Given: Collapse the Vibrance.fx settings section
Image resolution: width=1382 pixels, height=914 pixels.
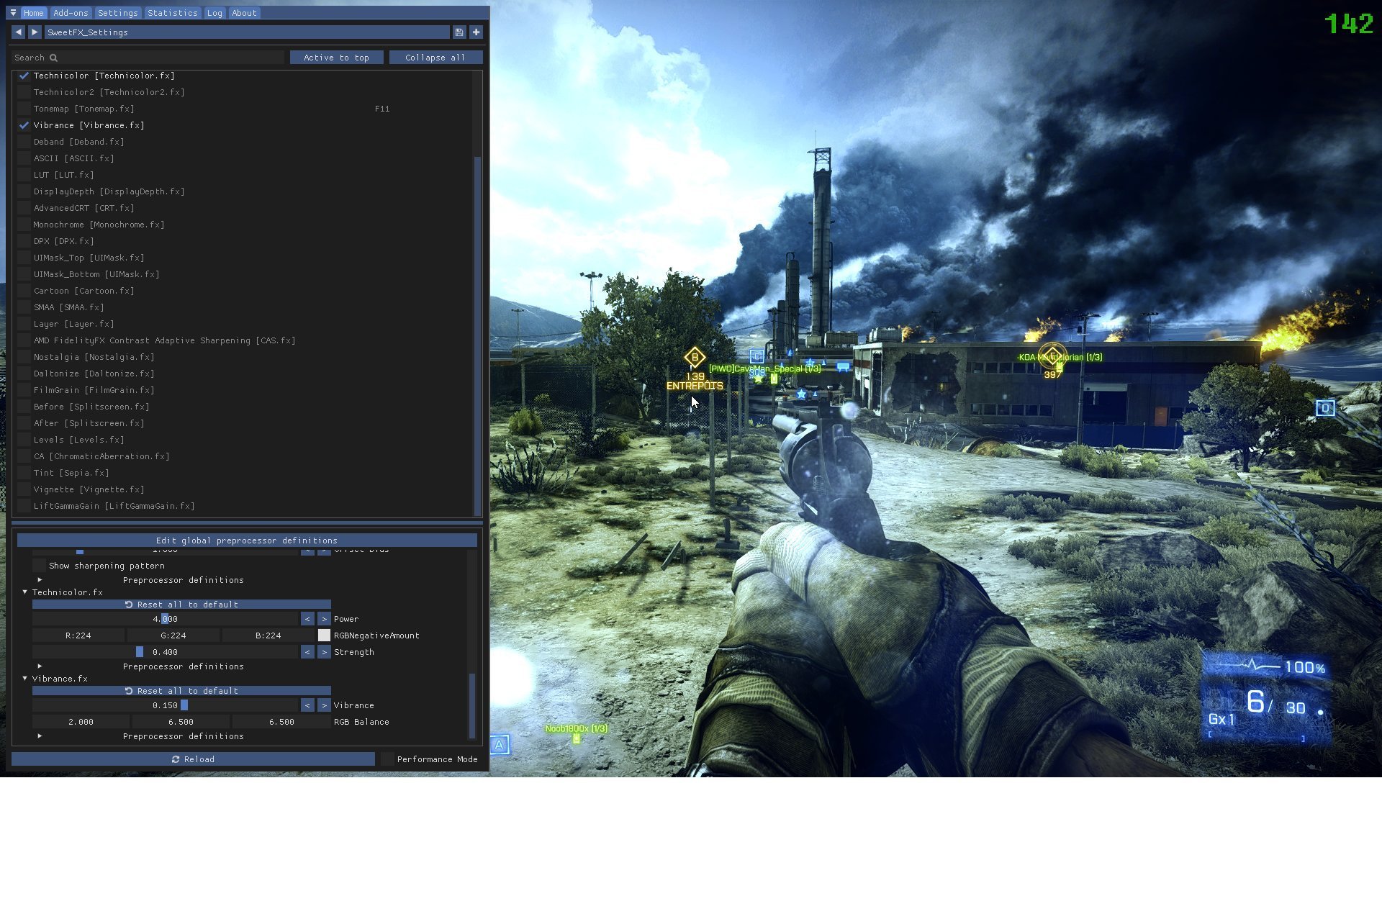Looking at the screenshot, I should click(x=25, y=679).
